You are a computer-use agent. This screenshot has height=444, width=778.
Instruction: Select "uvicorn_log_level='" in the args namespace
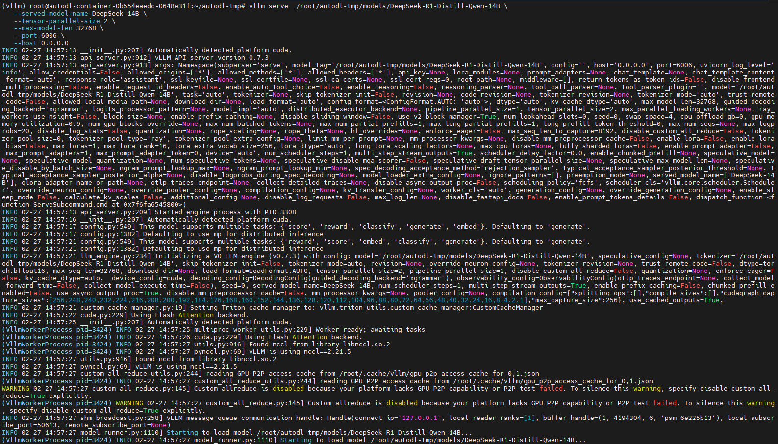coord(737,65)
